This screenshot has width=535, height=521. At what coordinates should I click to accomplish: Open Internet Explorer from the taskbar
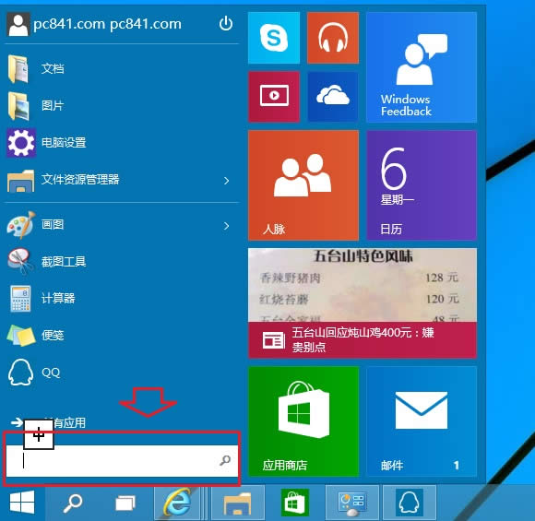tap(177, 503)
